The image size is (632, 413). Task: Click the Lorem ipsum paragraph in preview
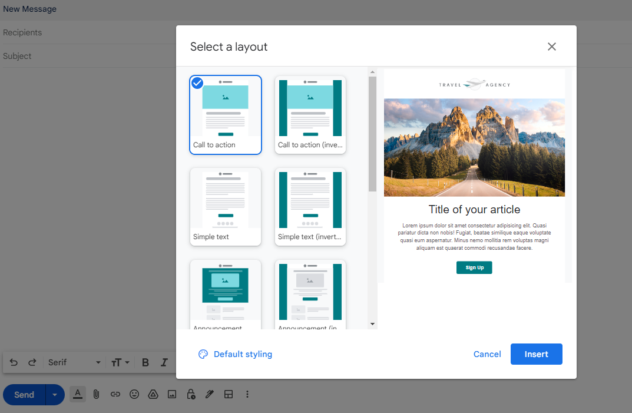tap(474, 237)
